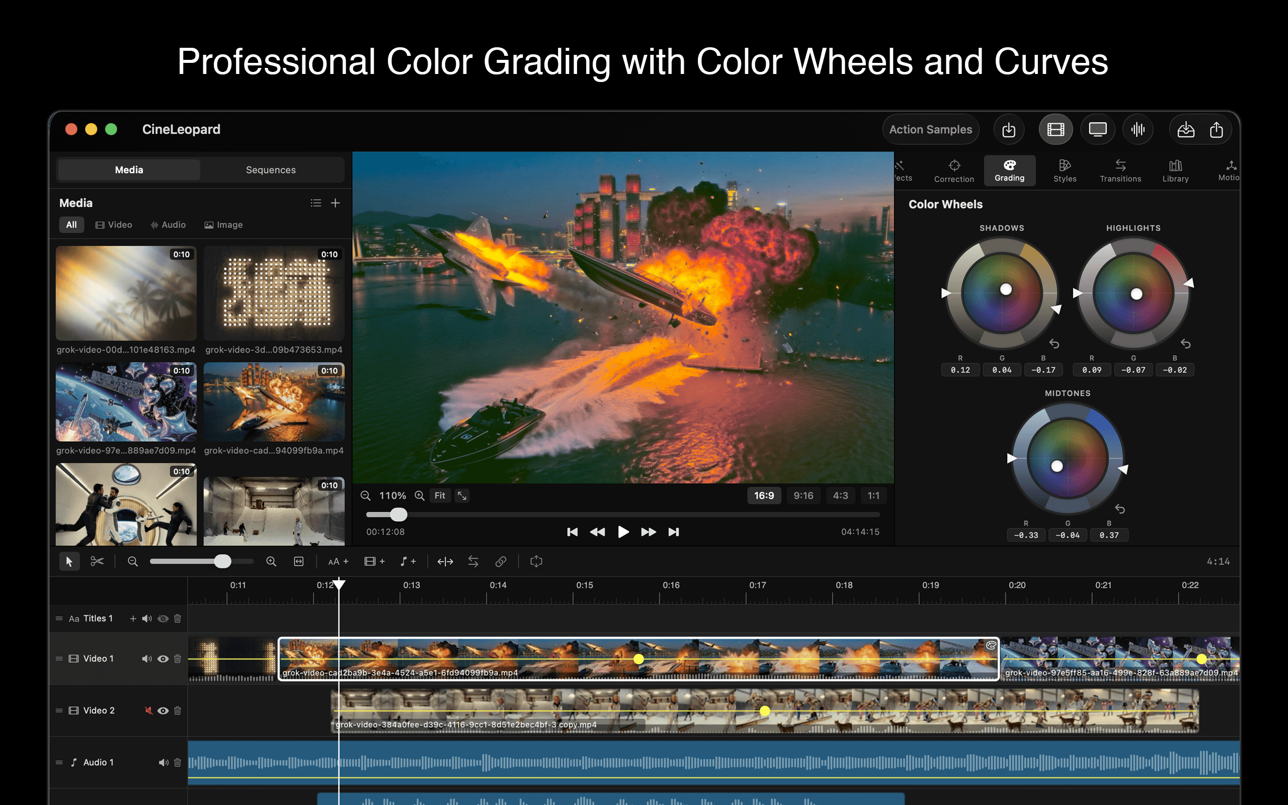Skip to the previous clip
Viewport: 1288px width, 805px height.
[572, 532]
